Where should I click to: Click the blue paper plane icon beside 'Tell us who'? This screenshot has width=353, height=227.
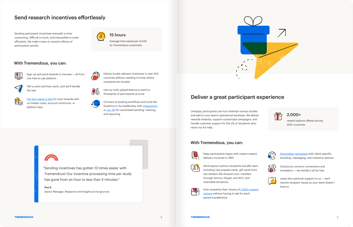click(x=19, y=88)
